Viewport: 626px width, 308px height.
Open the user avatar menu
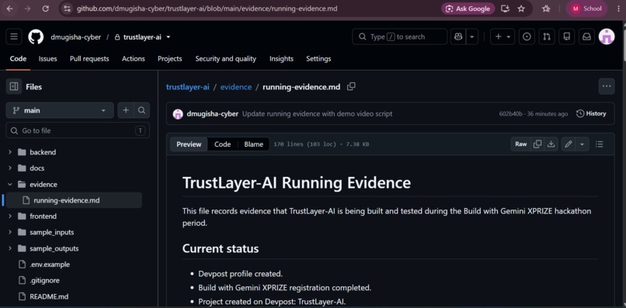[607, 36]
